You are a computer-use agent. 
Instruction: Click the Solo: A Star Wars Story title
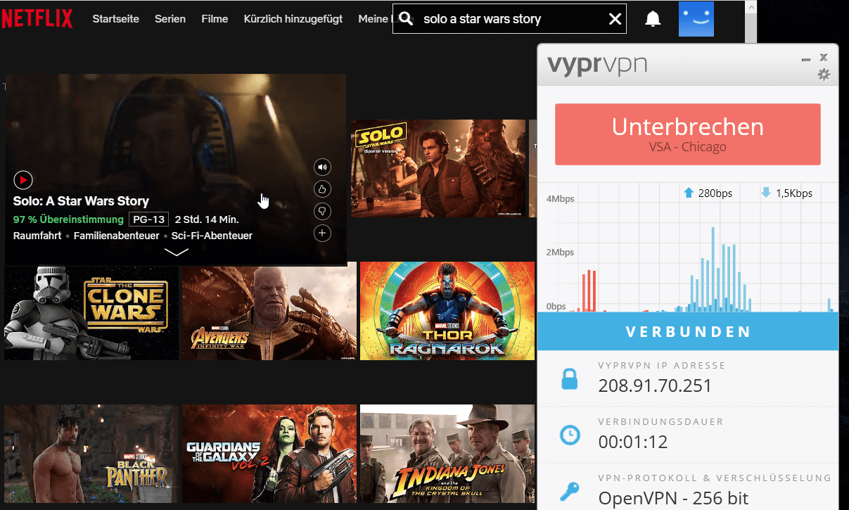tap(81, 201)
